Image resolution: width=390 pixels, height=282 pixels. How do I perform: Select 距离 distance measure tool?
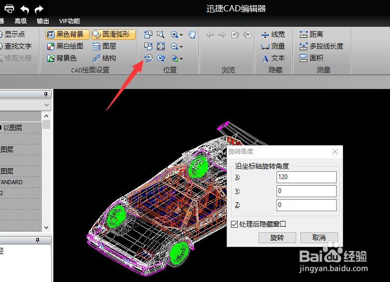[x=311, y=34]
